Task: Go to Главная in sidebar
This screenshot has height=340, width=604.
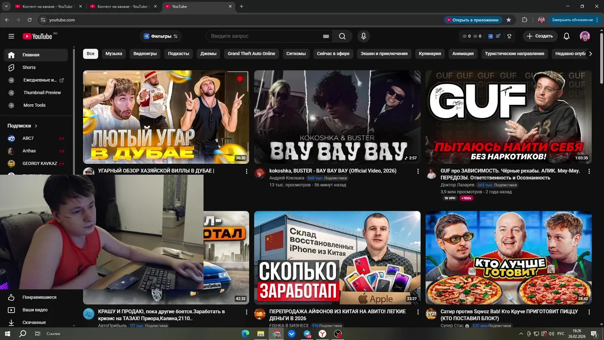Action: click(x=36, y=55)
